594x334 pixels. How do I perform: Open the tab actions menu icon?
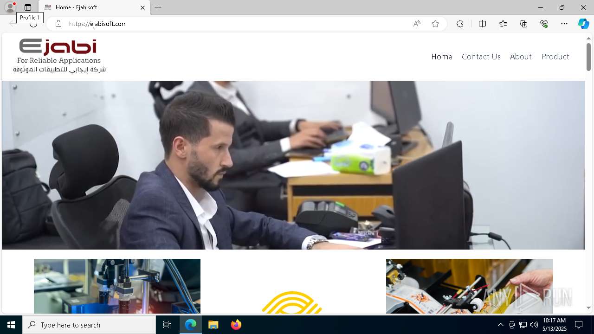(x=28, y=7)
